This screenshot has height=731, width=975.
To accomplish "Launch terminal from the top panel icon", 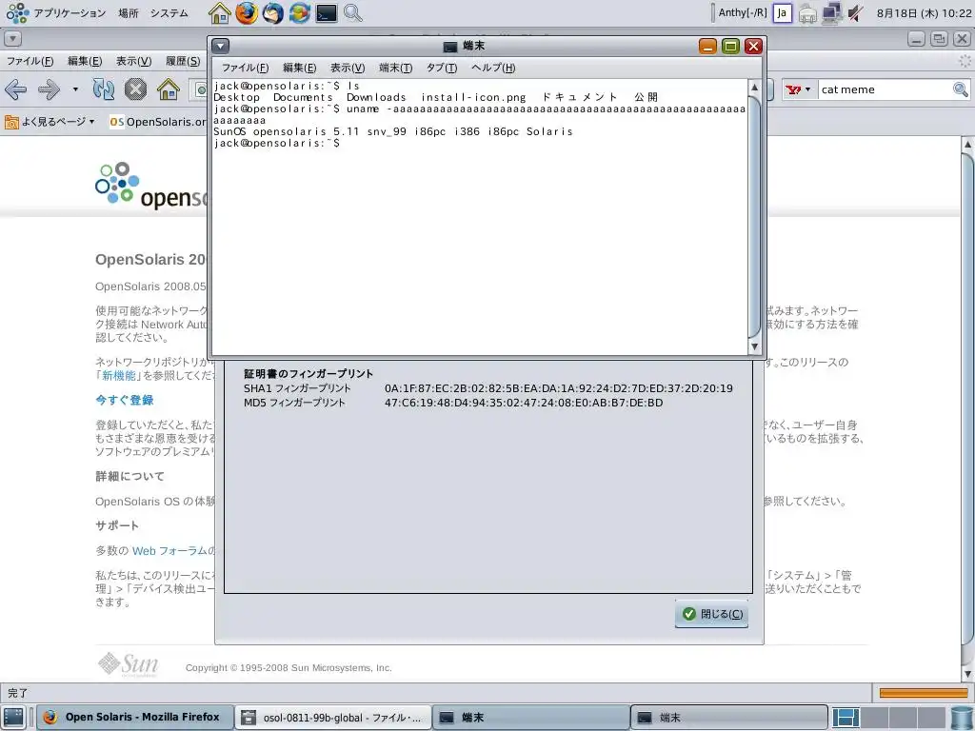I will (x=327, y=12).
